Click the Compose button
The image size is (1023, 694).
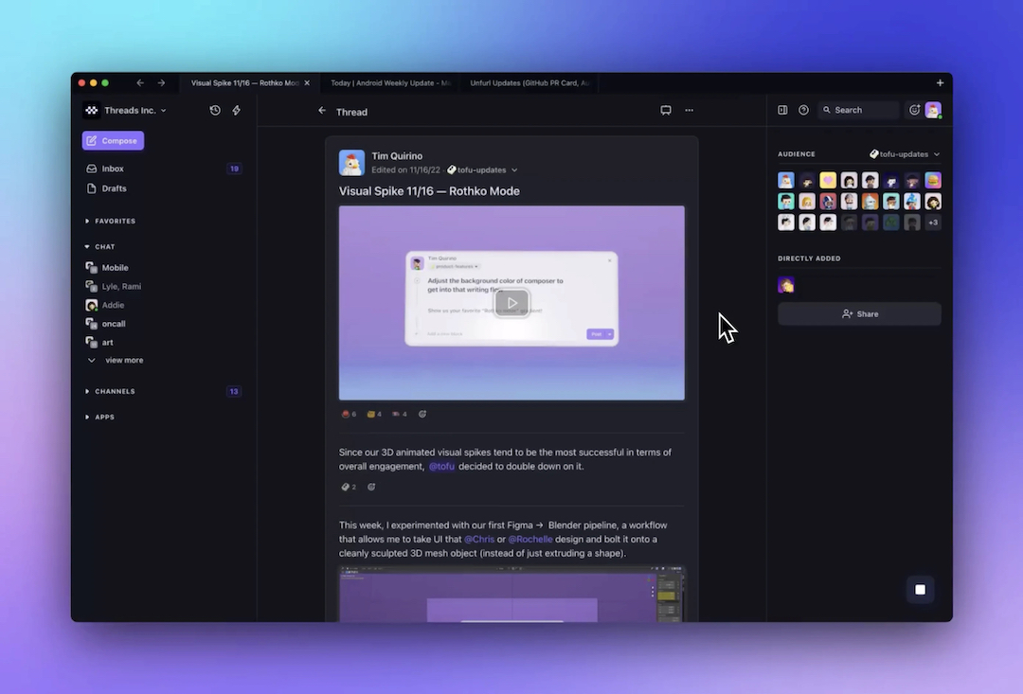[113, 141]
